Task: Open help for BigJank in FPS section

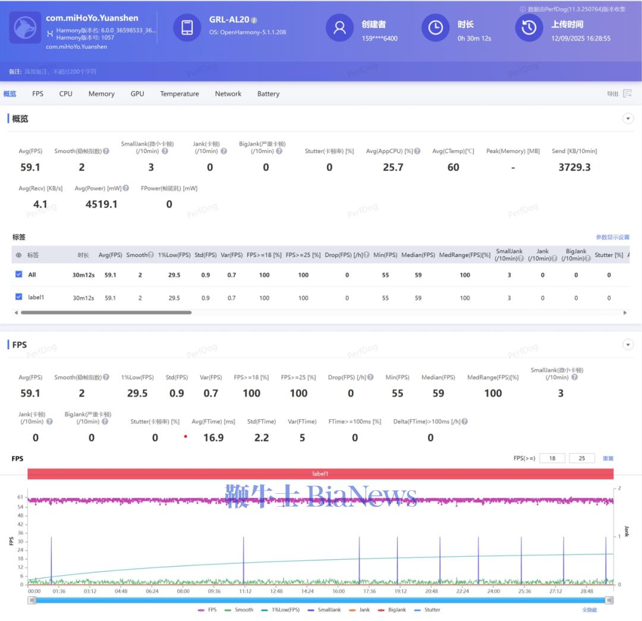Action: (x=105, y=422)
